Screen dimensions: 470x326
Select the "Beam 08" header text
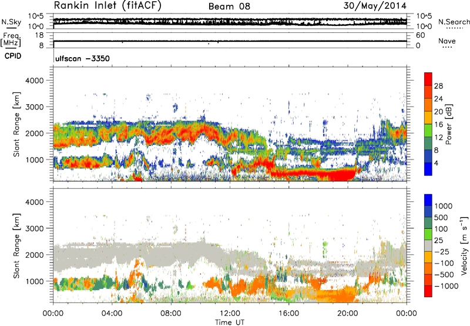coord(229,6)
